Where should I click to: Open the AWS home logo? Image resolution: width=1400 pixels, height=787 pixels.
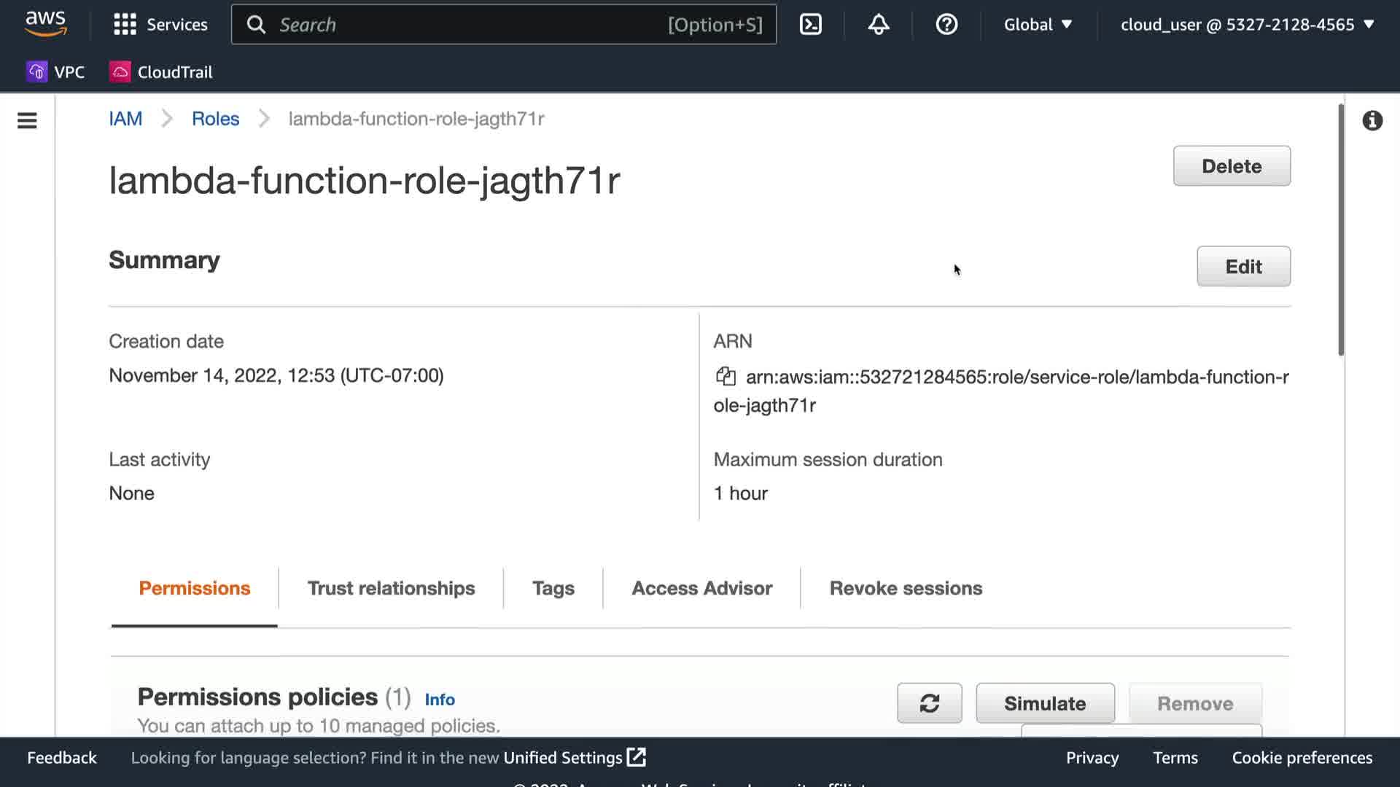(46, 23)
